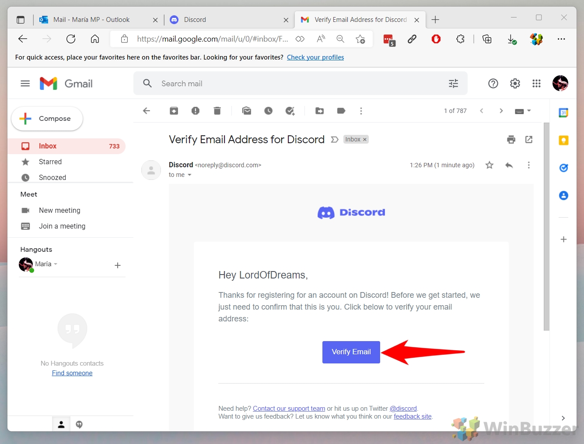The height and width of the screenshot is (444, 584).
Task: Expand recipient details next to 'to me'
Action: [189, 175]
